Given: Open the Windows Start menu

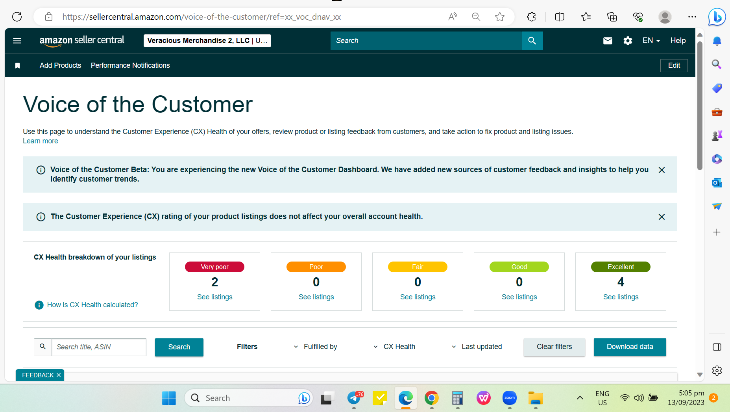Looking at the screenshot, I should (169, 398).
